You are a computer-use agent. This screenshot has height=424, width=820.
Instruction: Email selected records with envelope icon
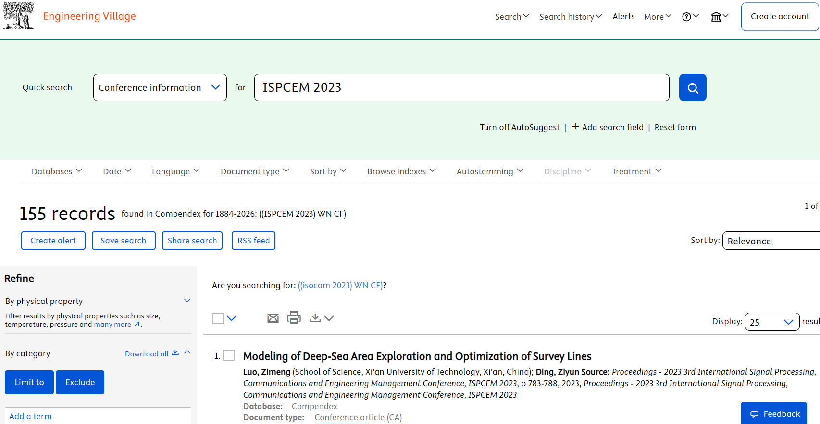(273, 318)
